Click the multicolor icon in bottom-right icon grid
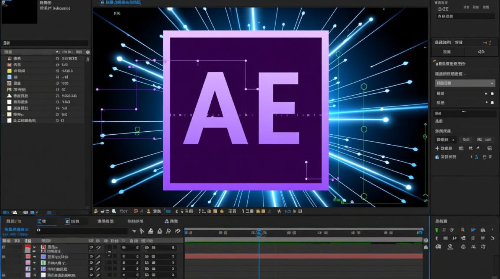Screen dimensions: 500x279 point(463,230)
